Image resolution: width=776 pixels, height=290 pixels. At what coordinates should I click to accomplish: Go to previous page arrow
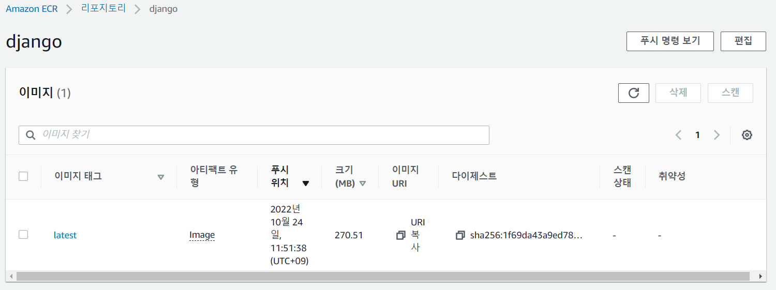(x=678, y=135)
